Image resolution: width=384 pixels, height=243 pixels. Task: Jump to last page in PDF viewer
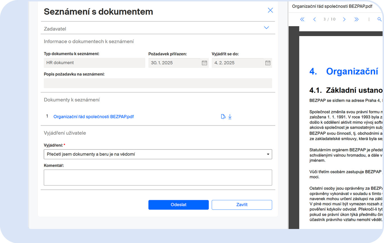(x=356, y=19)
